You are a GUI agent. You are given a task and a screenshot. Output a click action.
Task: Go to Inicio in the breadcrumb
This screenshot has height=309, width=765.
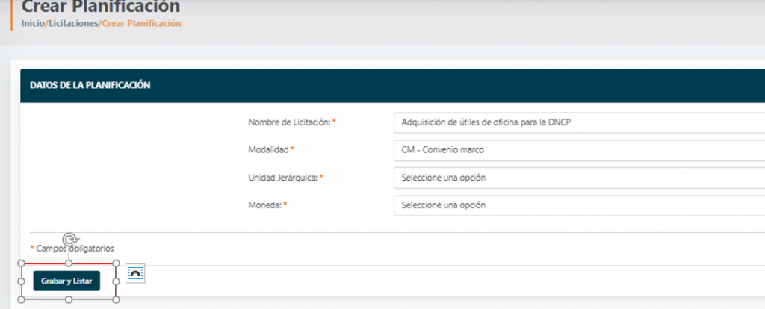tap(33, 23)
